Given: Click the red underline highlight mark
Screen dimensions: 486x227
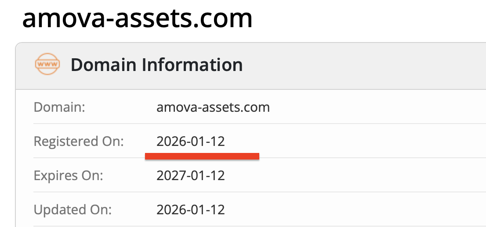Looking at the screenshot, I should click(202, 156).
